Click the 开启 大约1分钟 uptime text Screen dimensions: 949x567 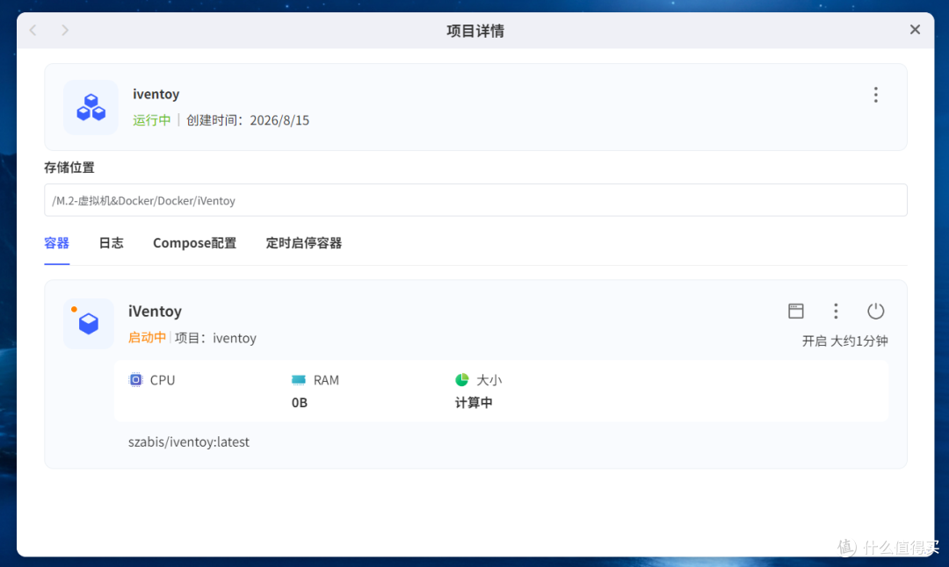[845, 341]
